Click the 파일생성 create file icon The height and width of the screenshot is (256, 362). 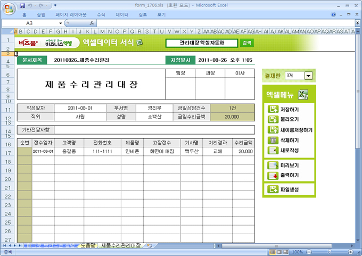click(273, 189)
